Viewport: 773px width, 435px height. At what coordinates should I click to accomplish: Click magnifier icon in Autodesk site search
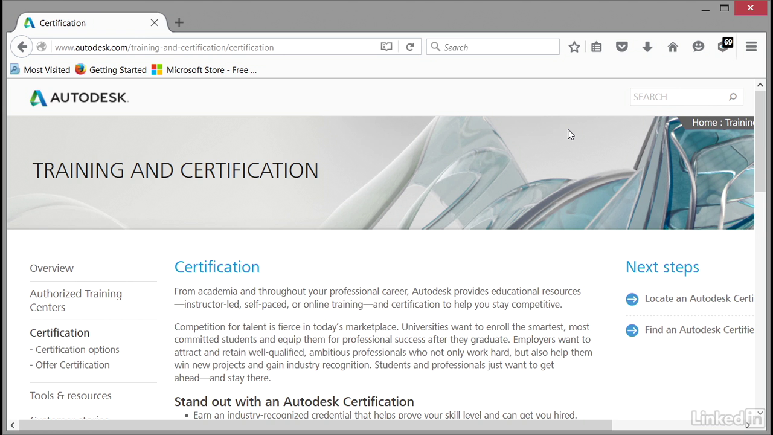coord(733,97)
